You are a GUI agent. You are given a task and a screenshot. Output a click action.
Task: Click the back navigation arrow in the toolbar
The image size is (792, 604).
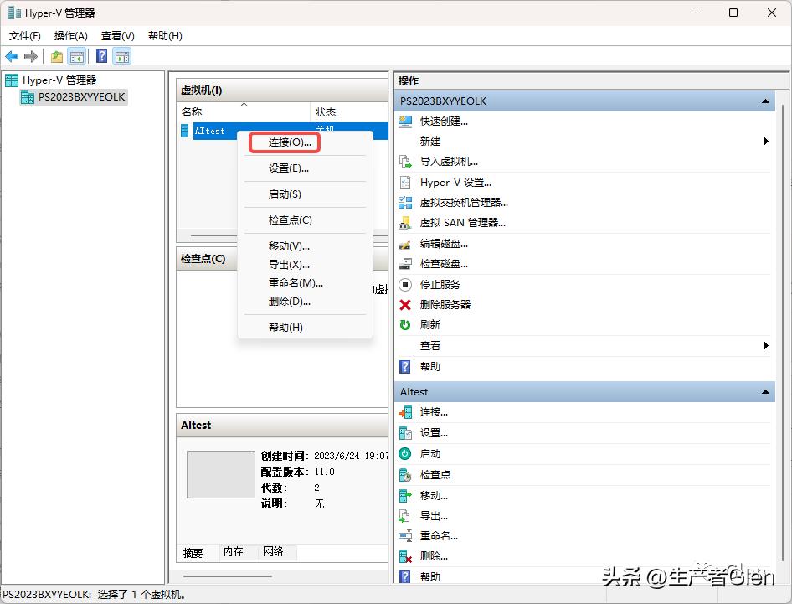(x=12, y=56)
